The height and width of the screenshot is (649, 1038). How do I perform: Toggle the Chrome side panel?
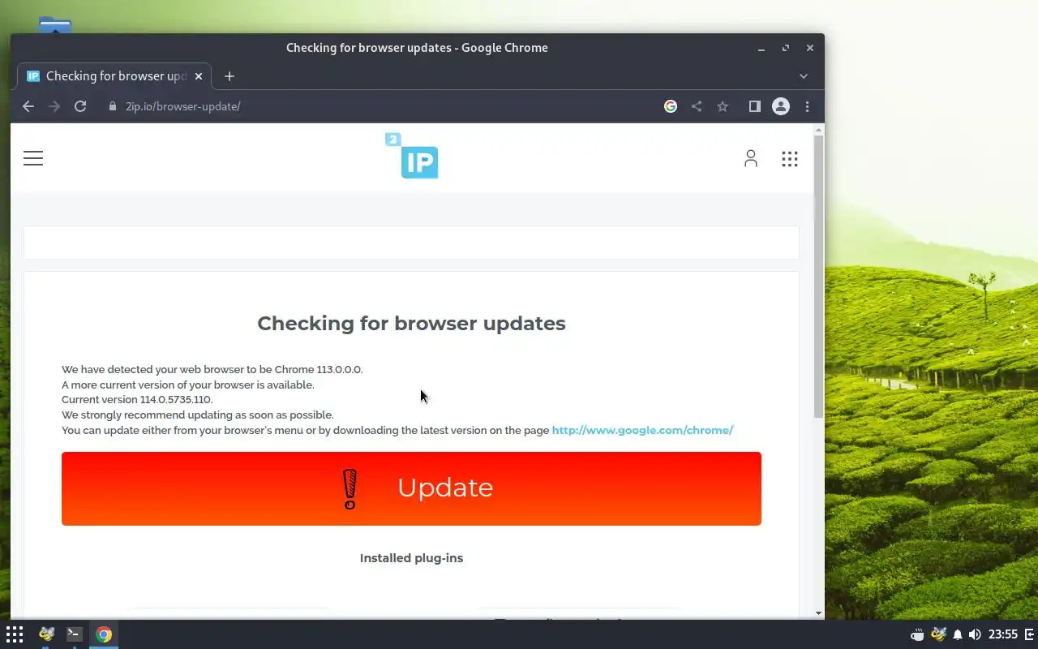pyautogui.click(x=755, y=106)
